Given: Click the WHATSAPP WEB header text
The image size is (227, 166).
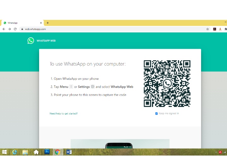Looking at the screenshot, I should pos(46,41).
